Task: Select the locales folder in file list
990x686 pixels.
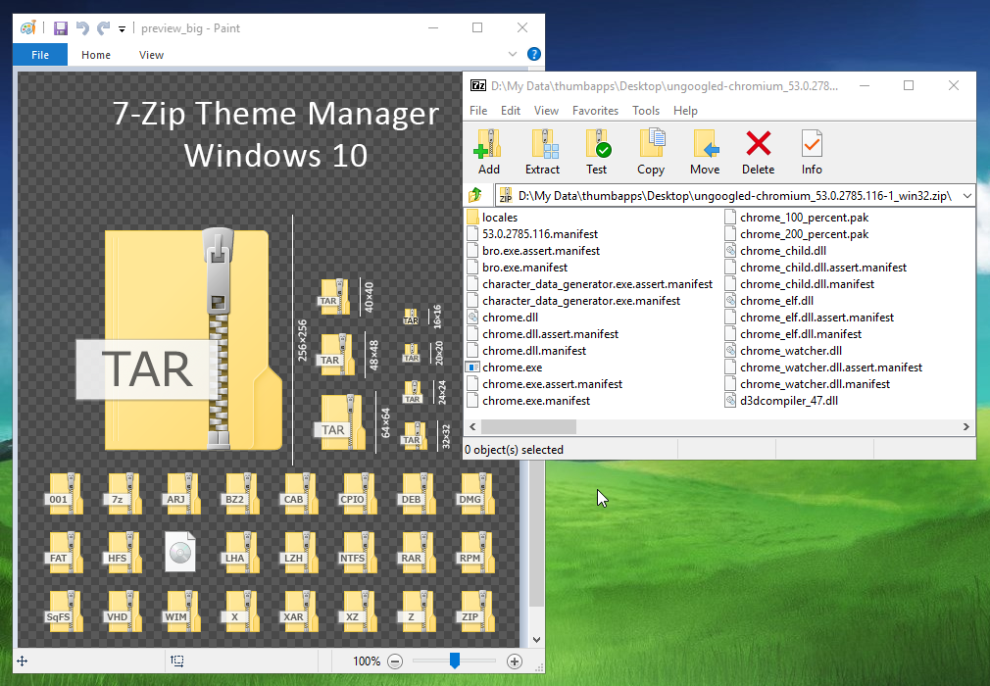Action: click(x=499, y=218)
